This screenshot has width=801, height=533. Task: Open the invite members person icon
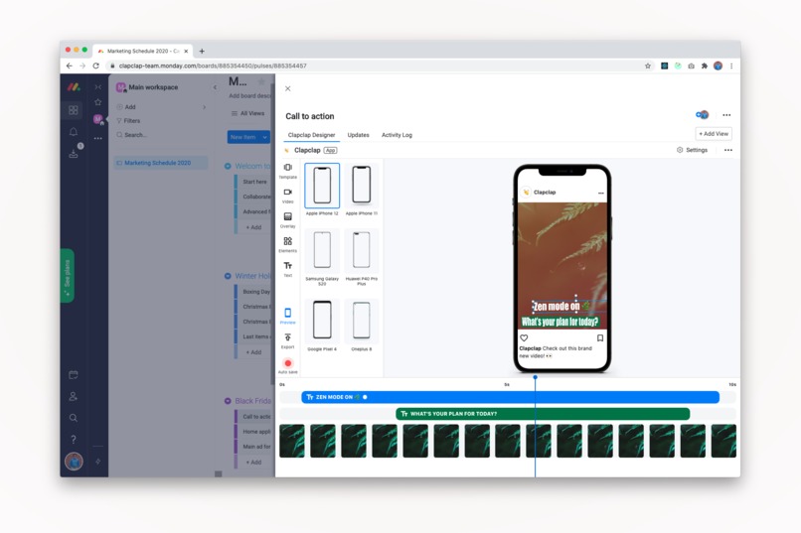coord(74,396)
